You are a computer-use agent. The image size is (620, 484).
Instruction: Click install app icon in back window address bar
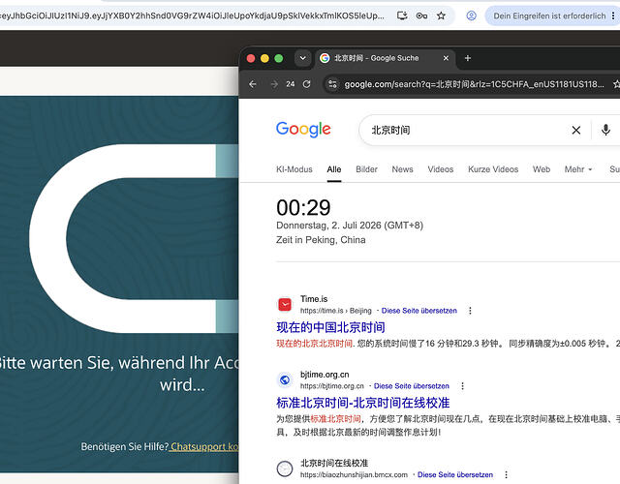[x=402, y=15]
